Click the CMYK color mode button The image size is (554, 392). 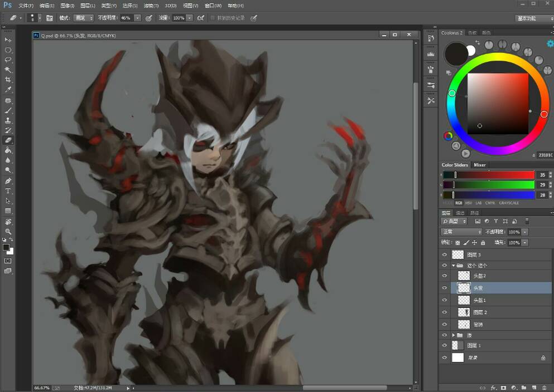(490, 203)
